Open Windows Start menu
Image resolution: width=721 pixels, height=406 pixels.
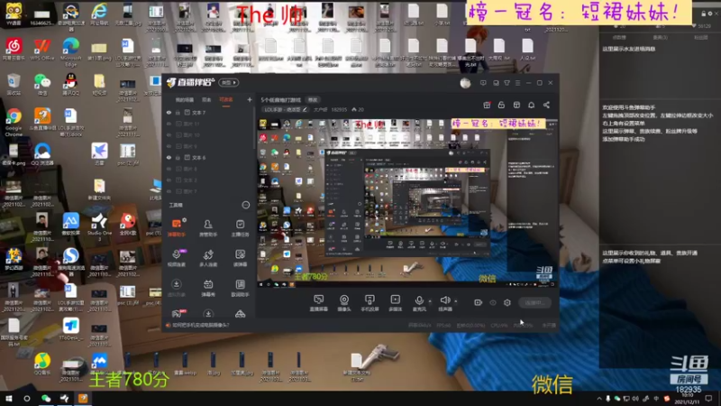[x=8, y=398]
